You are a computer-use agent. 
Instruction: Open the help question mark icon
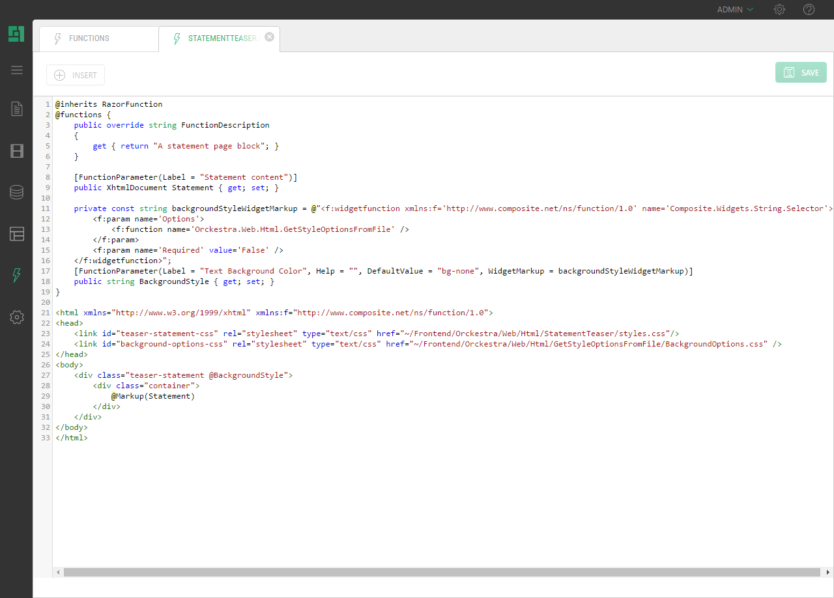click(809, 10)
